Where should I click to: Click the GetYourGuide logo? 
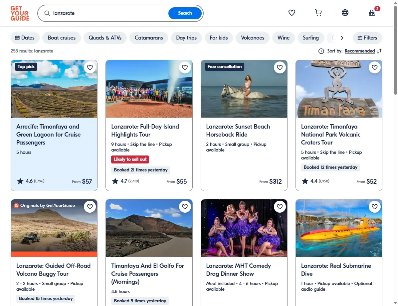(x=20, y=13)
